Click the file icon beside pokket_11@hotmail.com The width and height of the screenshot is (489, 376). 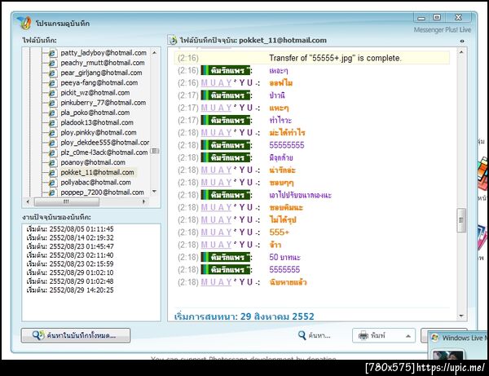(52, 173)
